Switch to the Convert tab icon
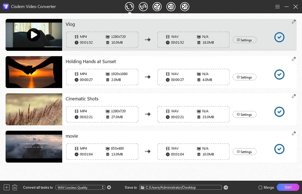302x194 pixels. tap(130, 6)
